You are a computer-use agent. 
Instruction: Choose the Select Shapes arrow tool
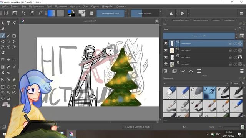click(3, 23)
